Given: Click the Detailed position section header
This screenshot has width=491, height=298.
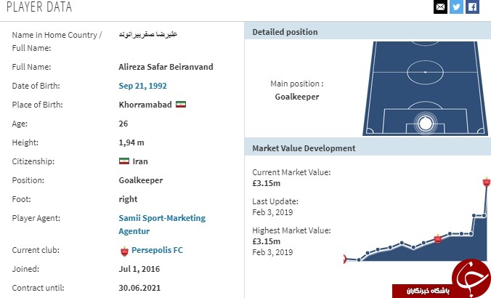Looking at the screenshot, I should click(285, 32).
